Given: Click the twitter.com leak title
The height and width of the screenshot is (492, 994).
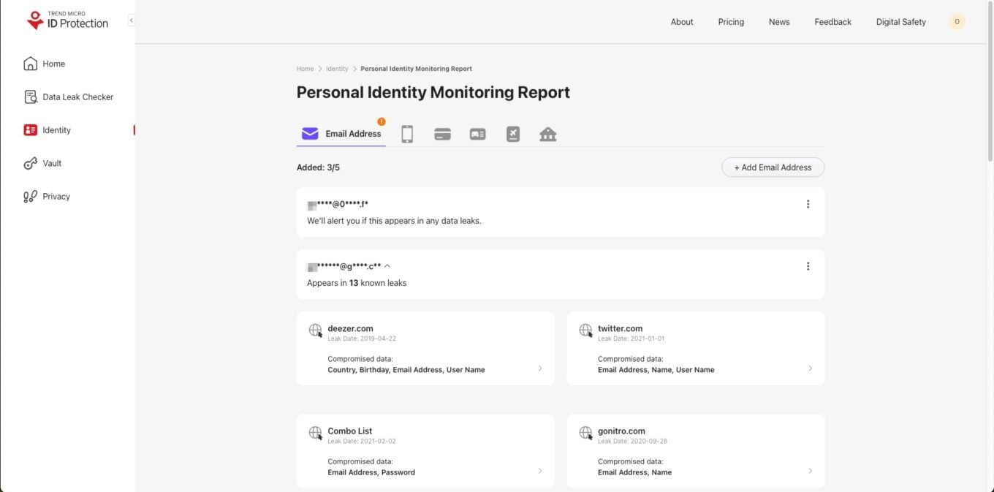Looking at the screenshot, I should (x=620, y=329).
